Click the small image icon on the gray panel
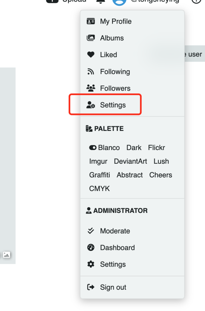Image resolution: width=205 pixels, height=311 pixels. coord(7,255)
